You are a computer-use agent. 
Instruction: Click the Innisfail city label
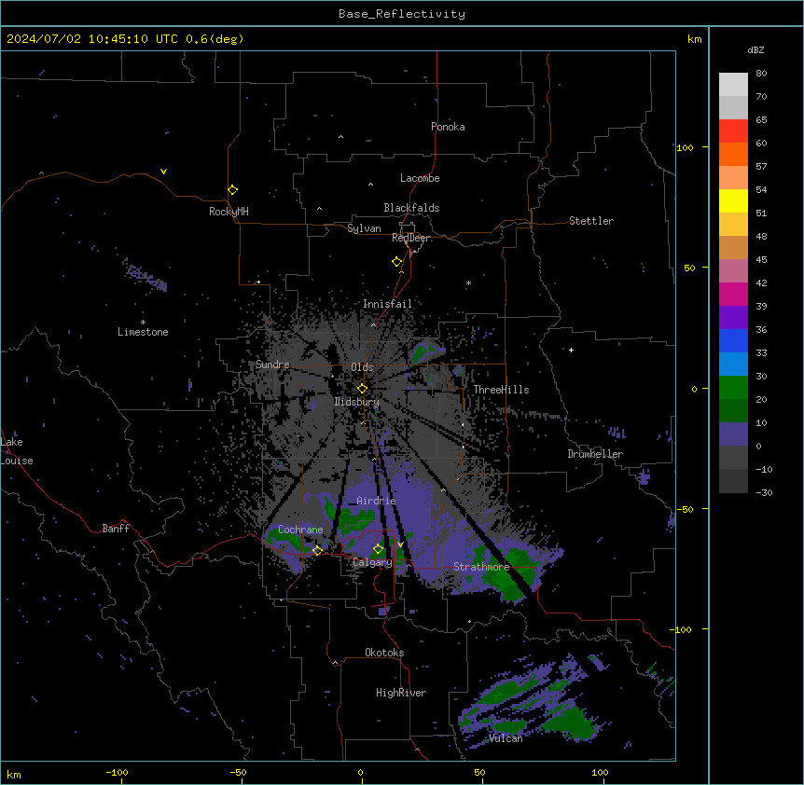(x=388, y=304)
